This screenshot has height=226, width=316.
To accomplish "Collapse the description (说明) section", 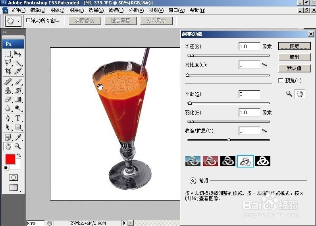I will [193, 181].
